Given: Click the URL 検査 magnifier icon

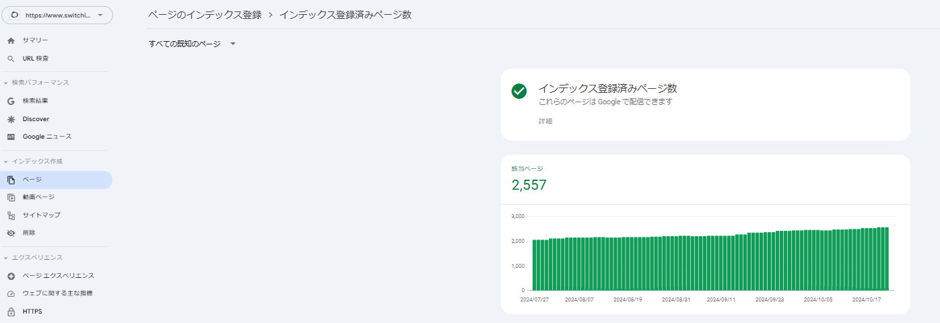Looking at the screenshot, I should pos(11,59).
